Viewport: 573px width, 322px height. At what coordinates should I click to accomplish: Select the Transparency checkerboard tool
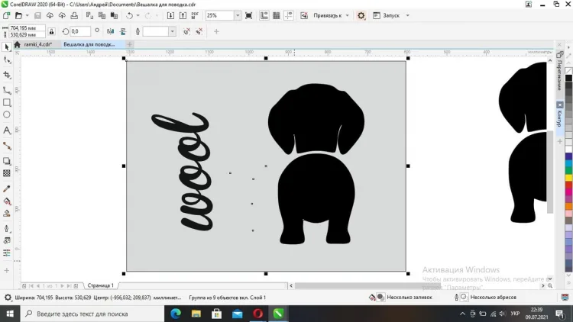(x=7, y=173)
